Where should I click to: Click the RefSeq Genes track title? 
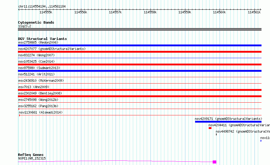[x=31, y=155]
